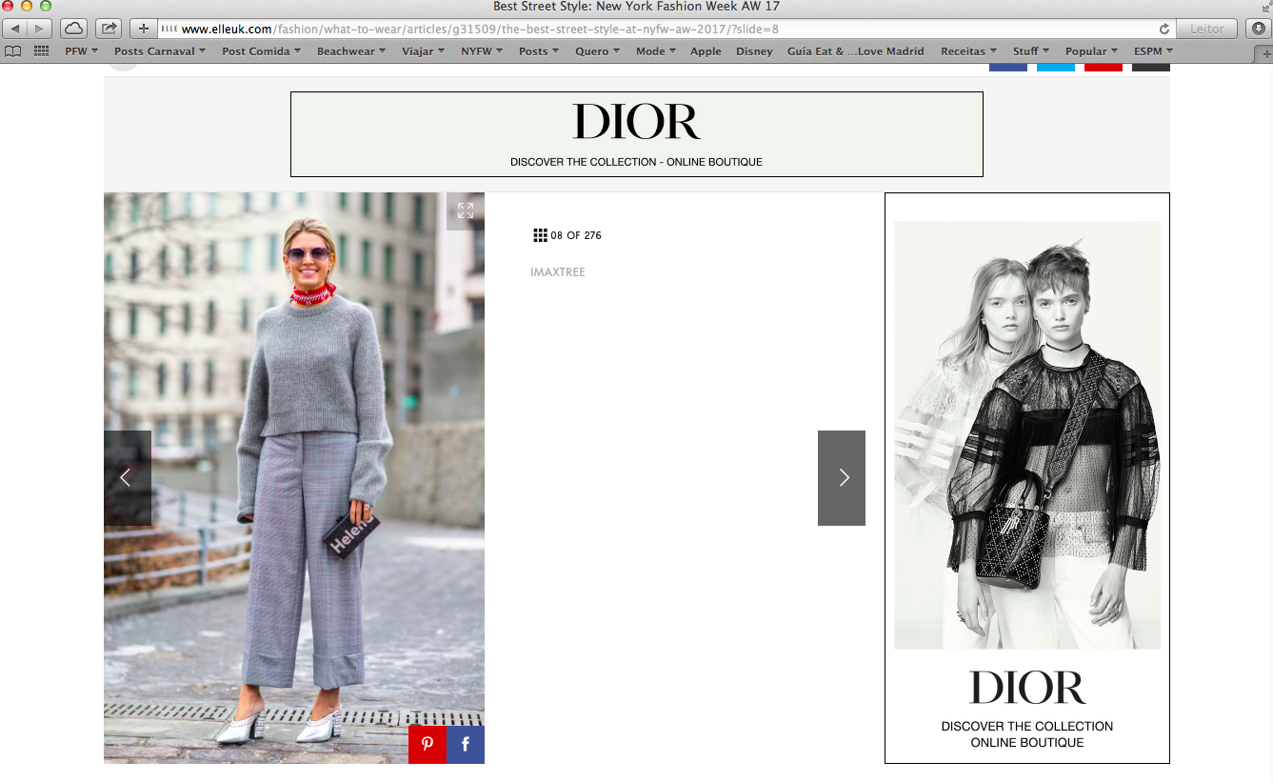Click the Share icon in the toolbar

click(x=109, y=29)
